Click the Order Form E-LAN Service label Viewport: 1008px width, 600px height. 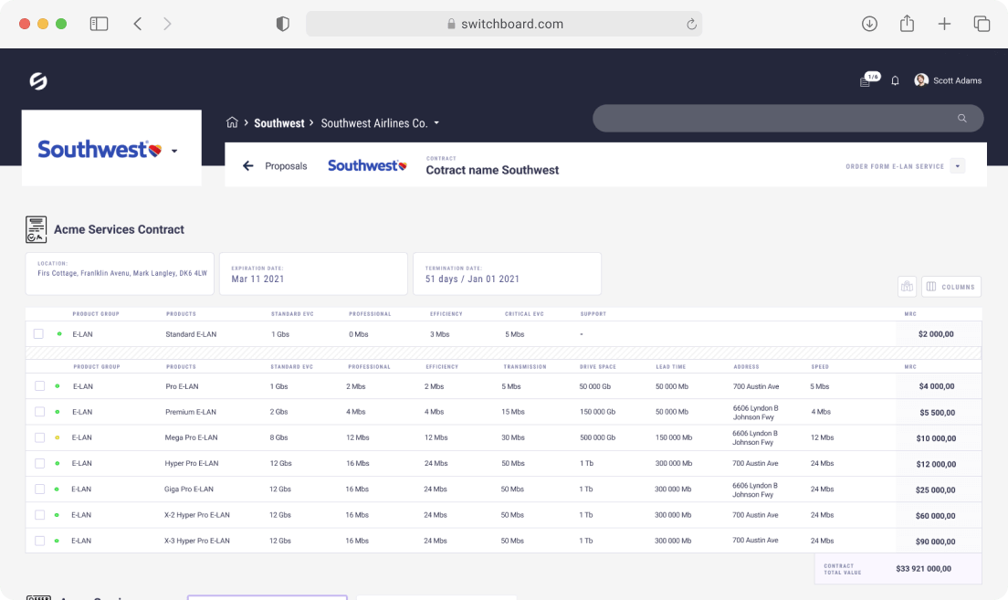tap(895, 166)
